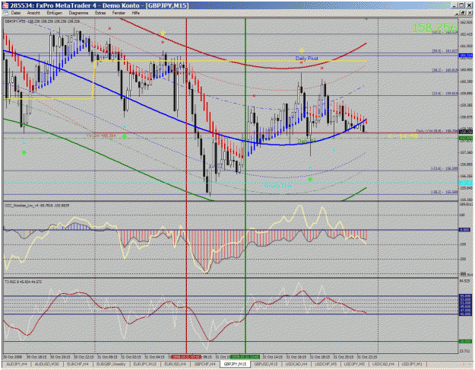Switch to the USDJPY,M5 chart tab
Screen dimensions: 475x370
tap(354, 364)
